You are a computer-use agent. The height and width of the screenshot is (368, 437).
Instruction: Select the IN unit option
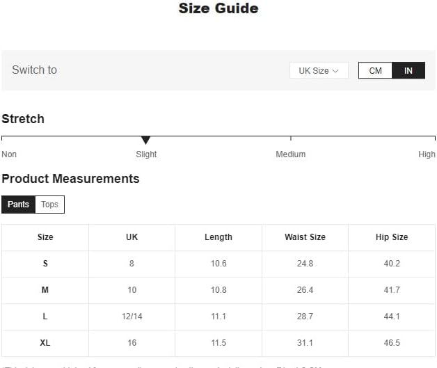tap(408, 70)
